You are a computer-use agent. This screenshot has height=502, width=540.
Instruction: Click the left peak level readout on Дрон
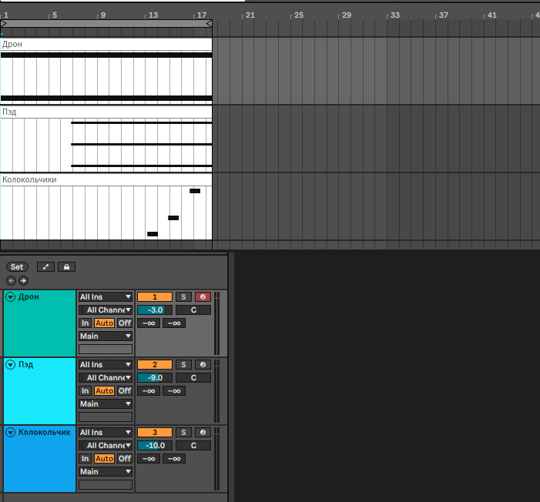point(149,323)
